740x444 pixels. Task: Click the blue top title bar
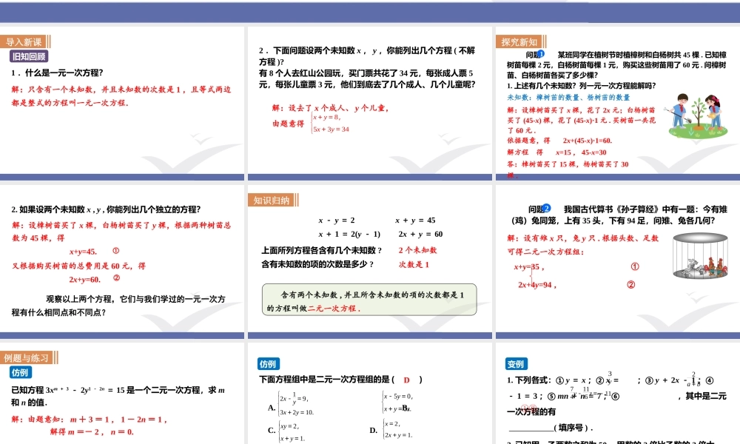point(370,6)
